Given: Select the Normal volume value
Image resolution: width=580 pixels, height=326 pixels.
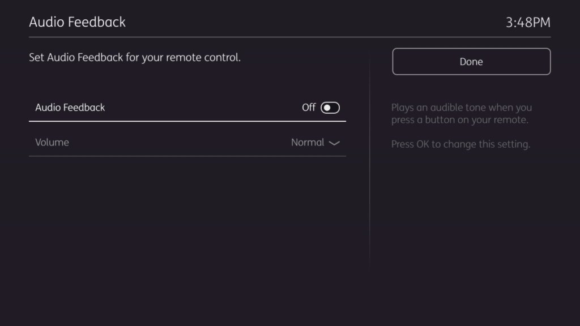Looking at the screenshot, I should pos(307,143).
